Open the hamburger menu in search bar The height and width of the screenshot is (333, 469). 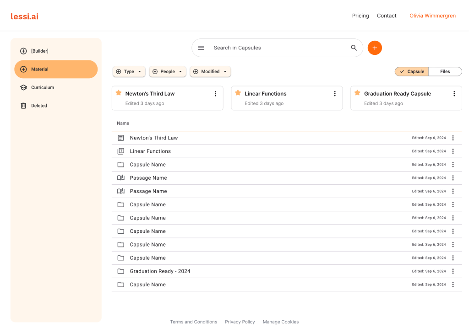tap(201, 48)
